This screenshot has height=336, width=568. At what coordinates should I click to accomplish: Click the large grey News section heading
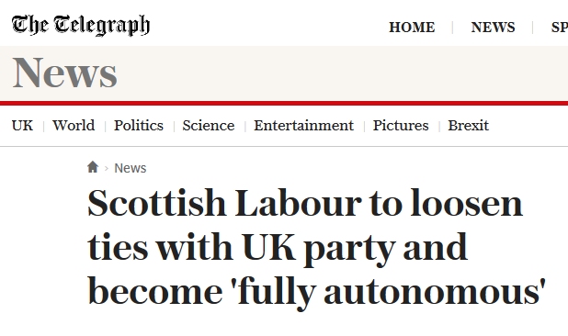(64, 73)
